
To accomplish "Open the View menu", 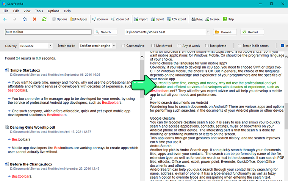I will 27,11.
